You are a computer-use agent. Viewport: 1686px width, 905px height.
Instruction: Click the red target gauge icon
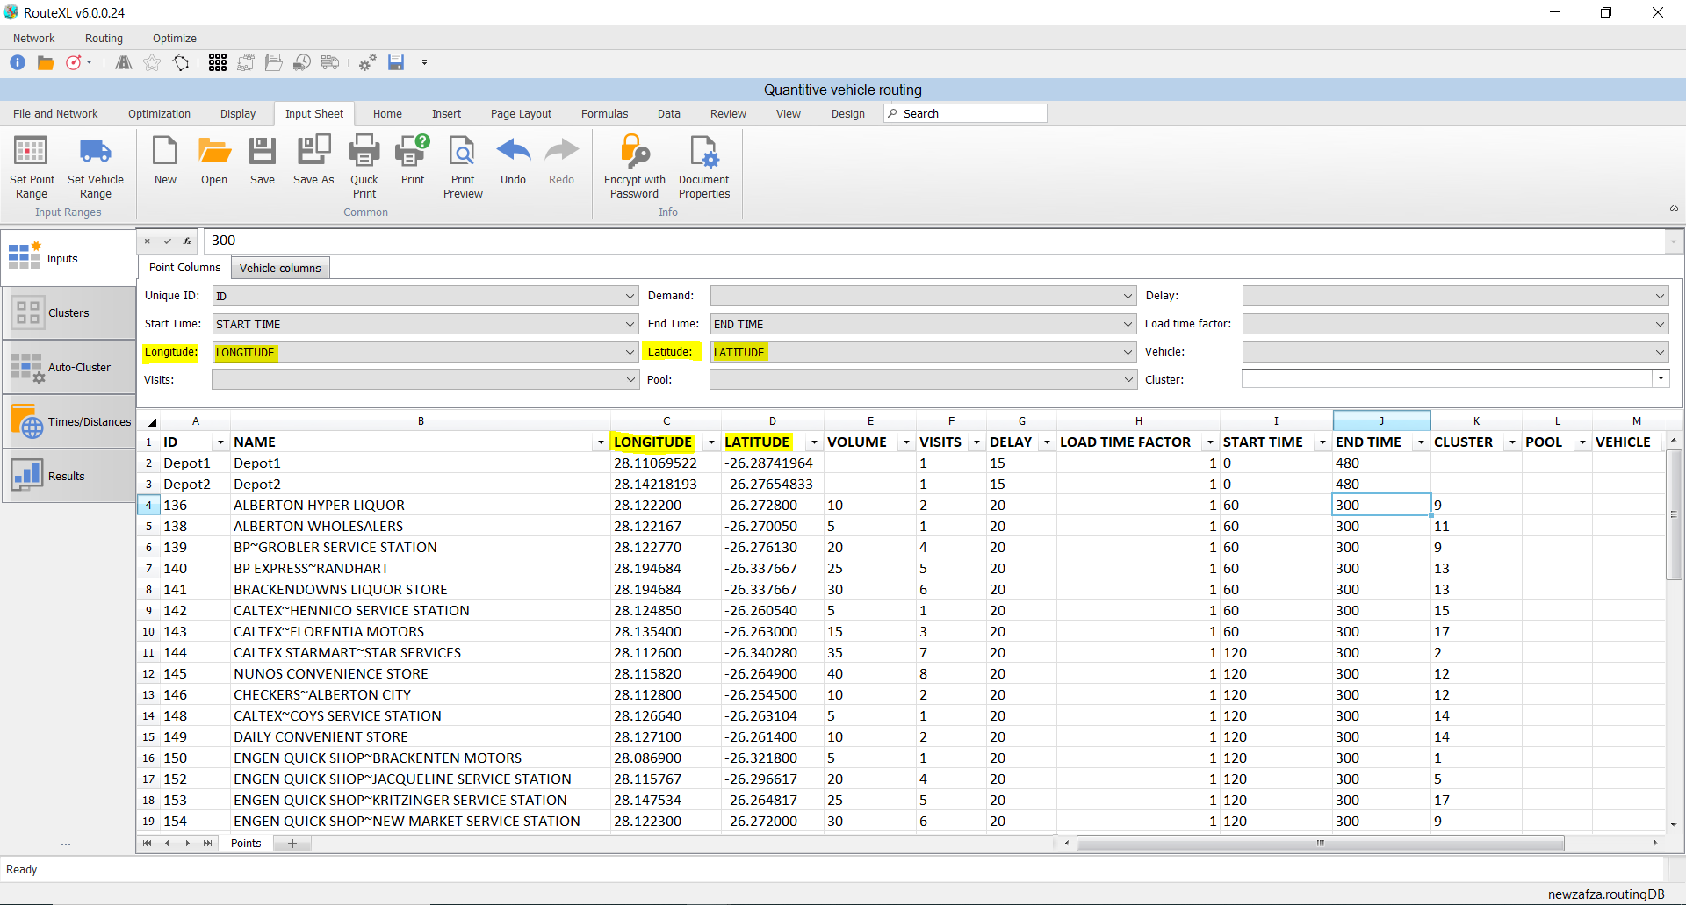coord(74,62)
